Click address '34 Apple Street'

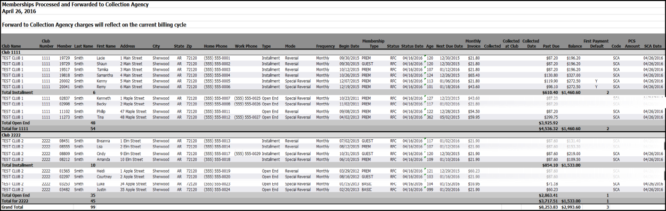tap(133, 184)
